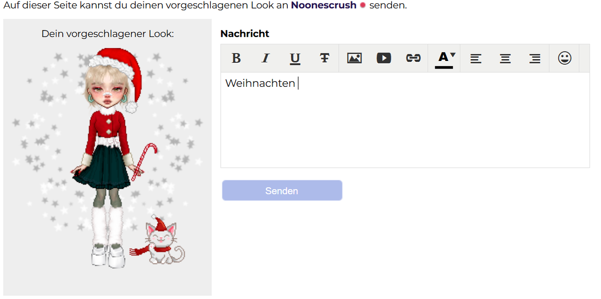The image size is (601, 299).
Task: Toggle bold formatting in the message editor
Action: tap(236, 58)
